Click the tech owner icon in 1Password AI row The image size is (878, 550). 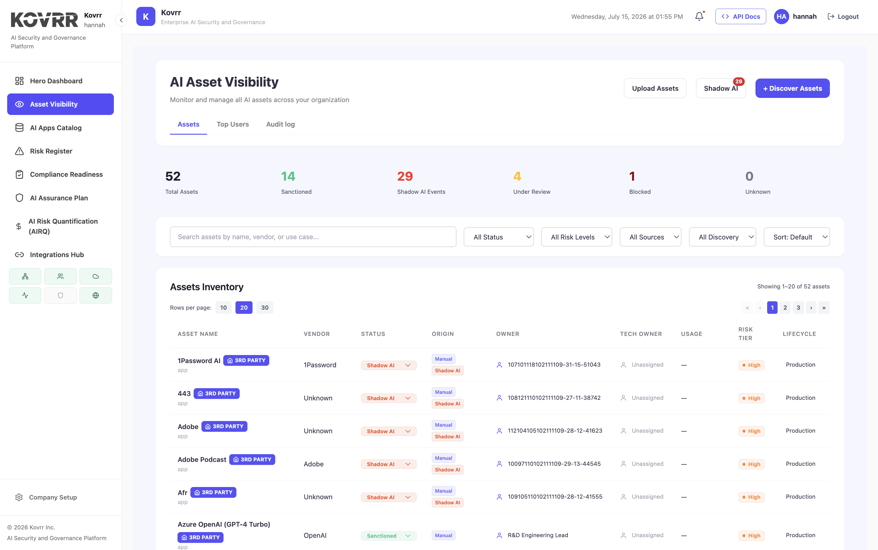click(624, 365)
